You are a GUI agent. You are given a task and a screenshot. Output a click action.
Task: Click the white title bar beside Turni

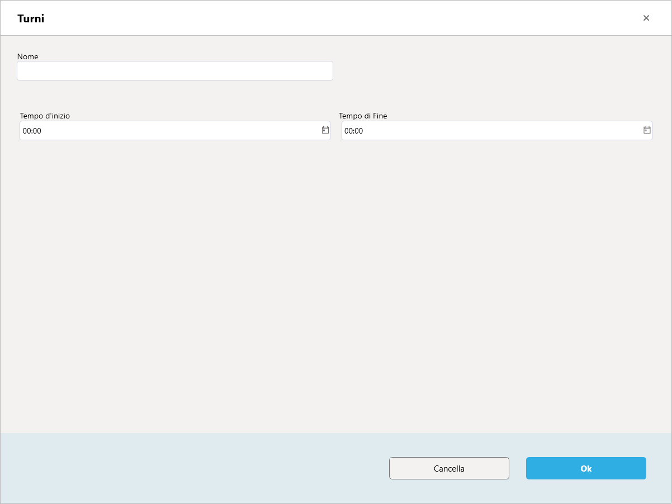coord(335,18)
